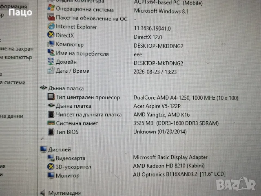The height and width of the screenshot is (196, 261).
Task: Click the Internet Explorer icon
Action: click(x=51, y=26)
